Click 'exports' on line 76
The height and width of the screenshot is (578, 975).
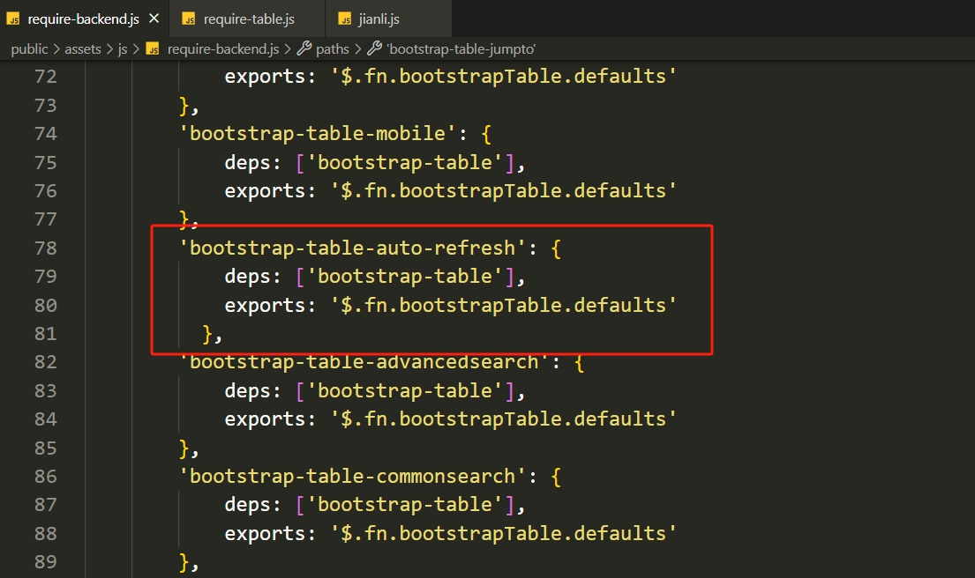tap(265, 190)
